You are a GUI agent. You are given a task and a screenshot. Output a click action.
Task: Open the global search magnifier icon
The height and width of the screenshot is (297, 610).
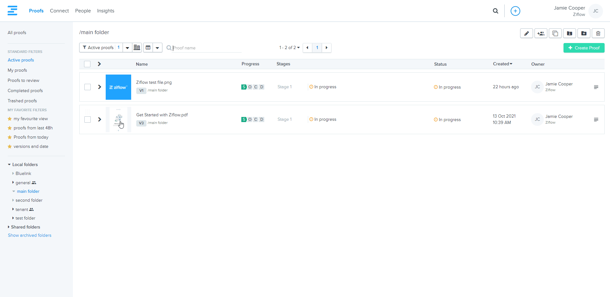coord(495,11)
